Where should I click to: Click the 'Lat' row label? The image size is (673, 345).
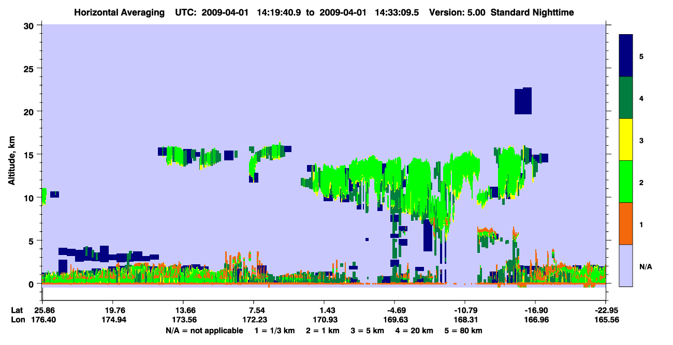point(17,310)
